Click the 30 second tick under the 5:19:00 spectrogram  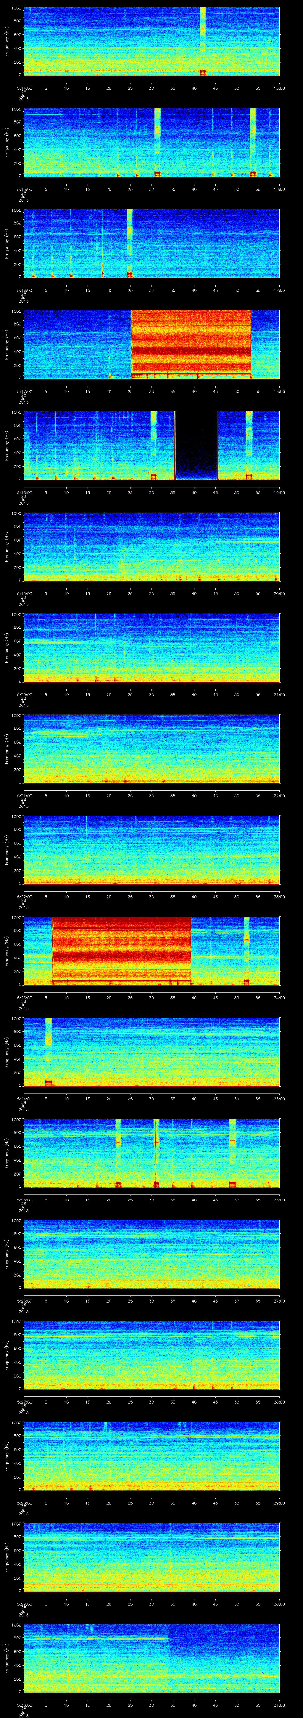pyautogui.click(x=151, y=594)
